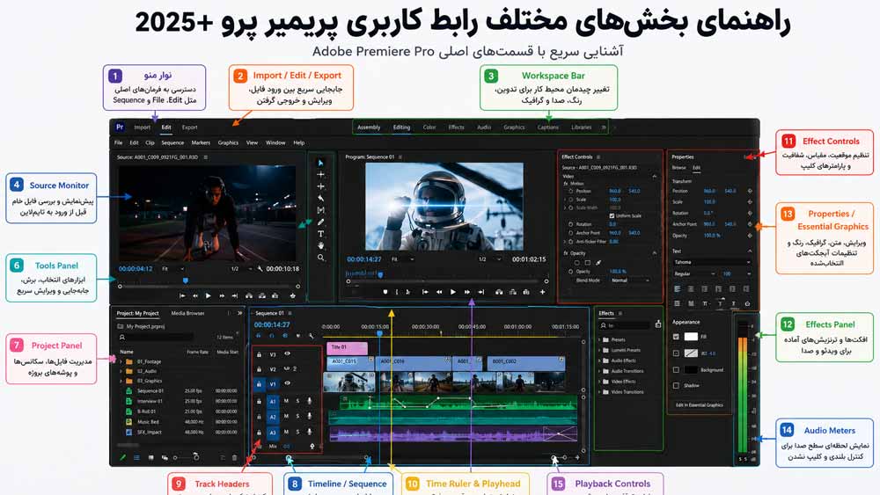Open Source Monitor Fit zoom dropdown
Image resolution: width=880 pixels, height=495 pixels.
point(174,268)
